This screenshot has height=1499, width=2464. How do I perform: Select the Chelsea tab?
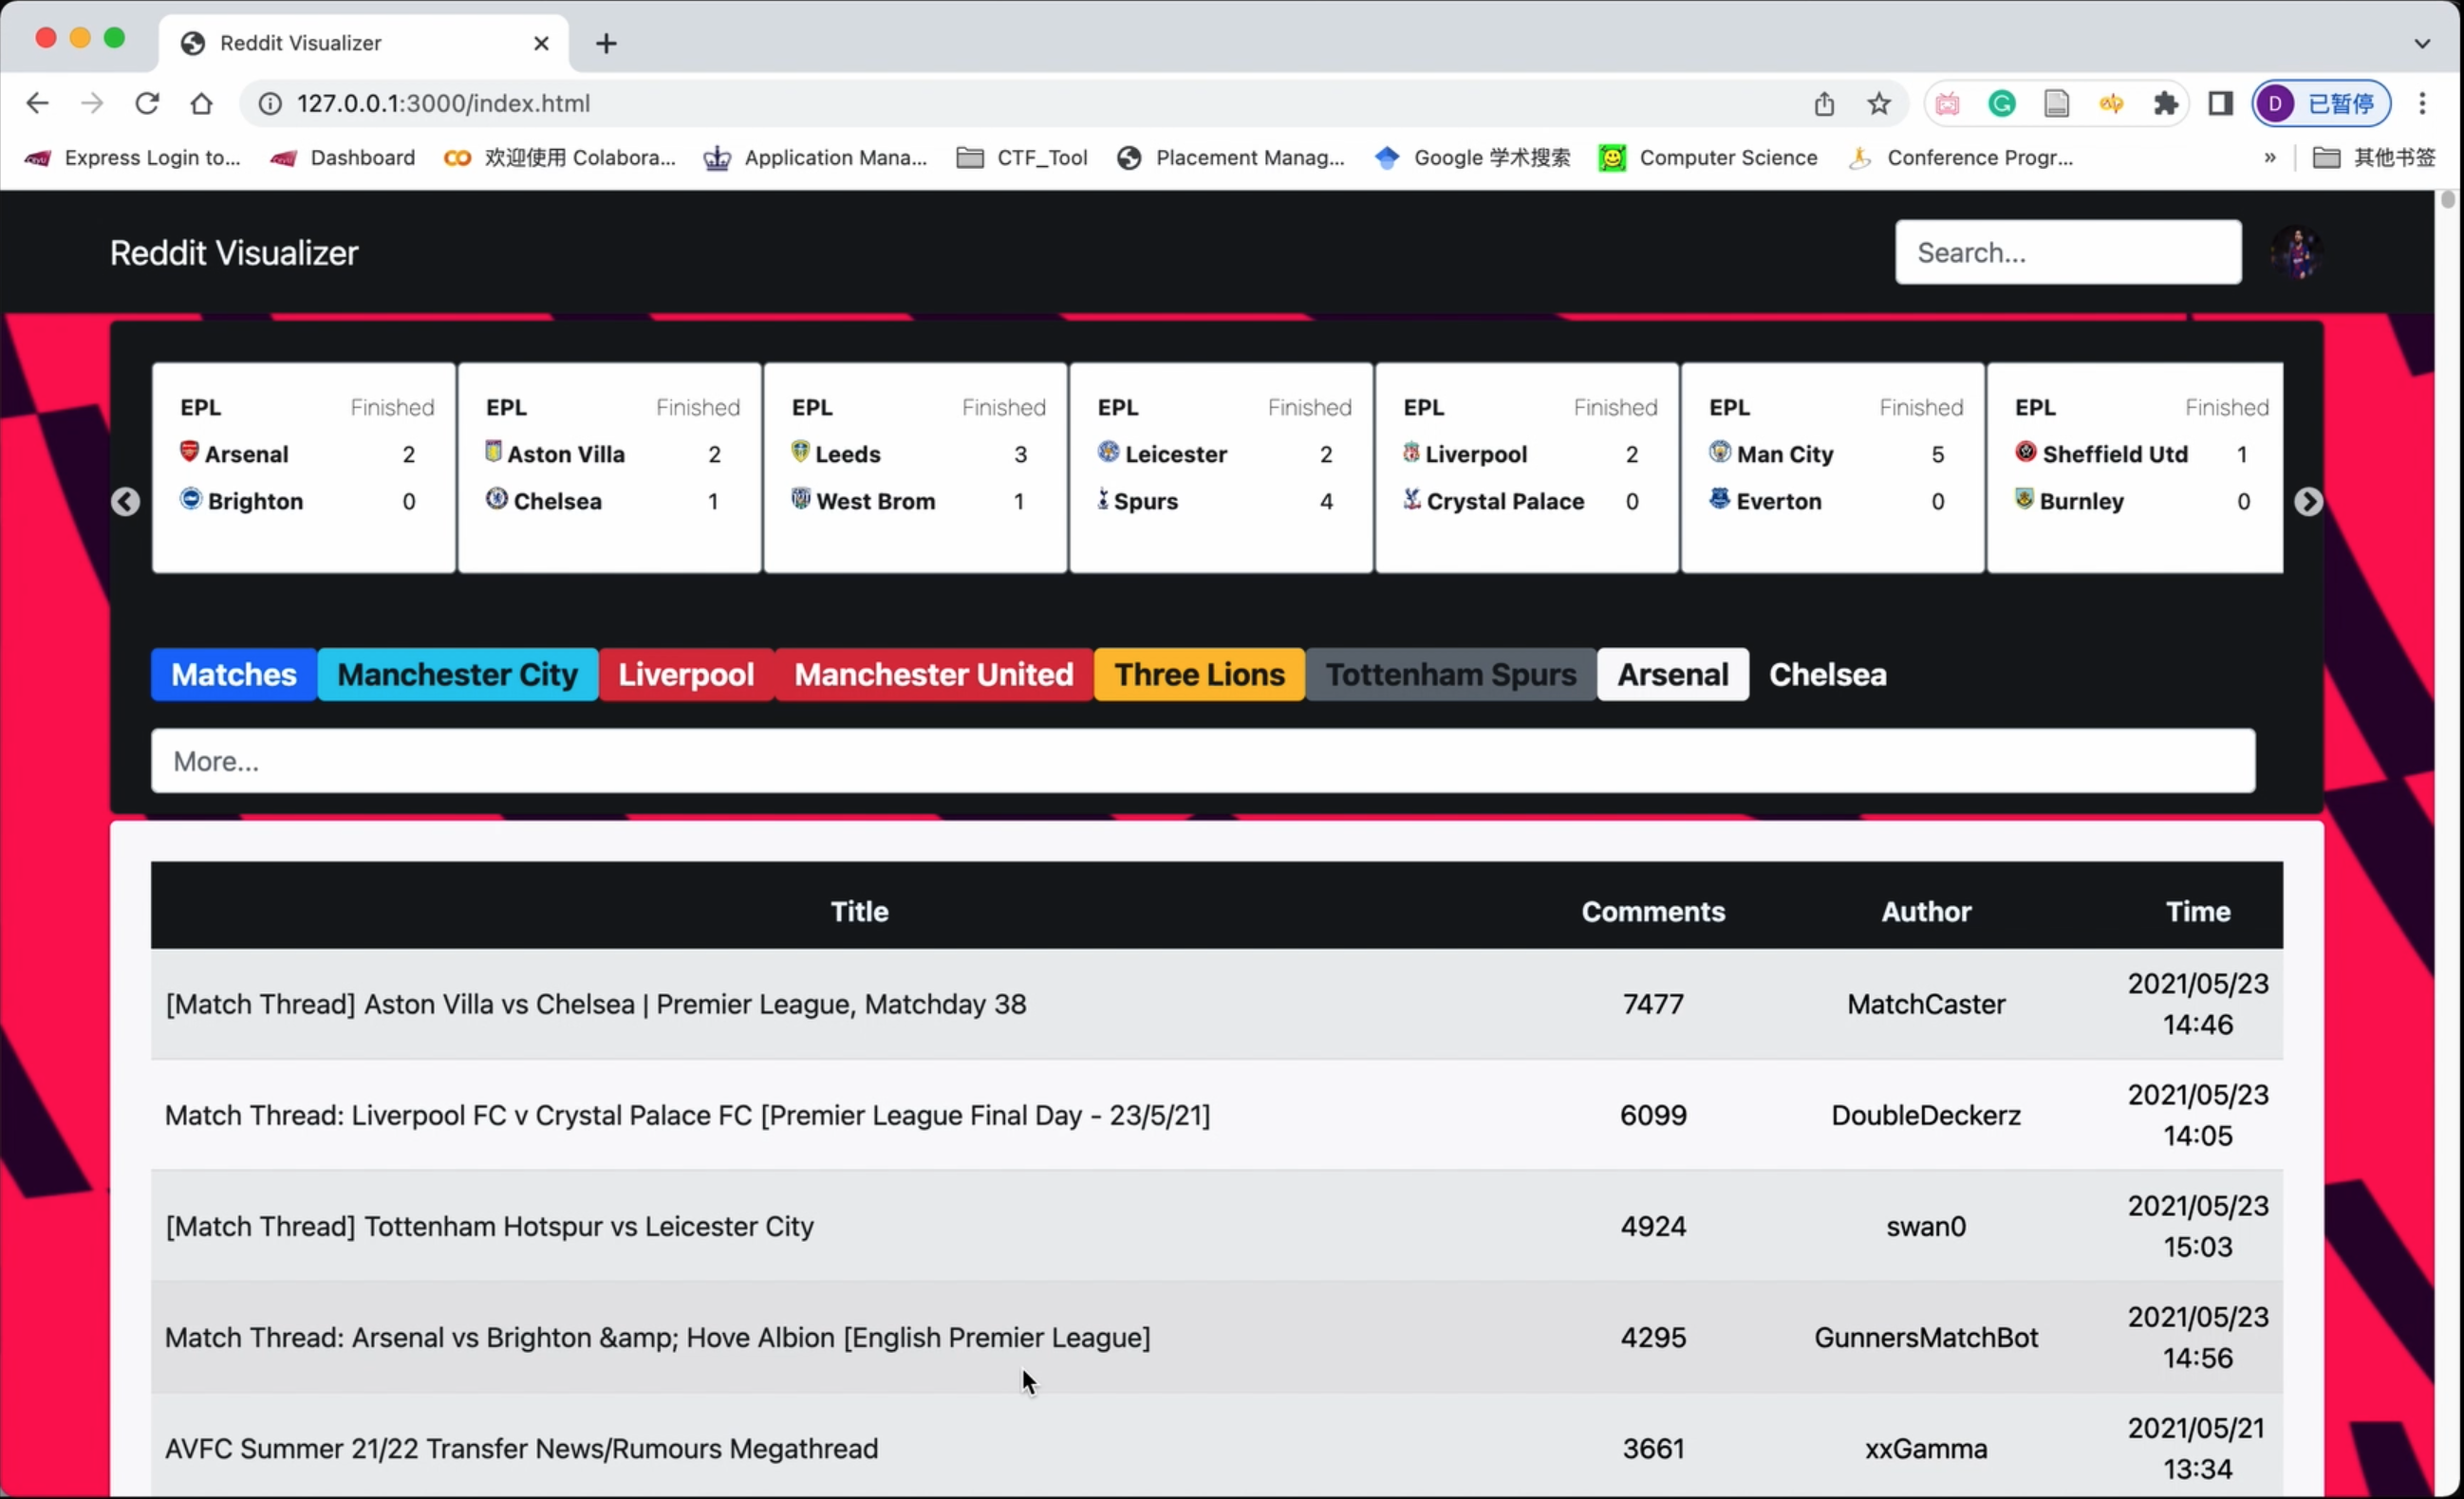coord(1828,675)
